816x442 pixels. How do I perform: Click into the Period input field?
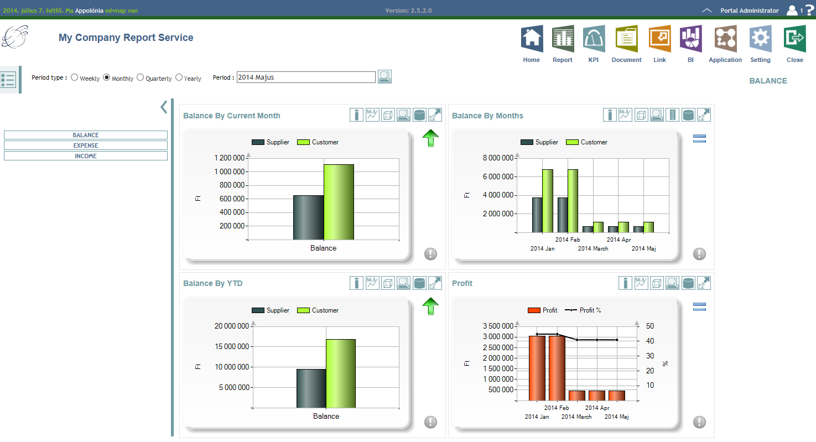[306, 77]
